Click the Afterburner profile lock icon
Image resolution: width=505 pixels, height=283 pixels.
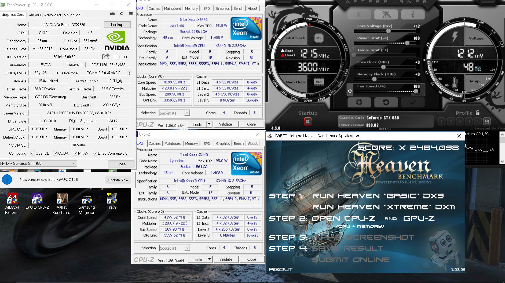tap(478, 113)
